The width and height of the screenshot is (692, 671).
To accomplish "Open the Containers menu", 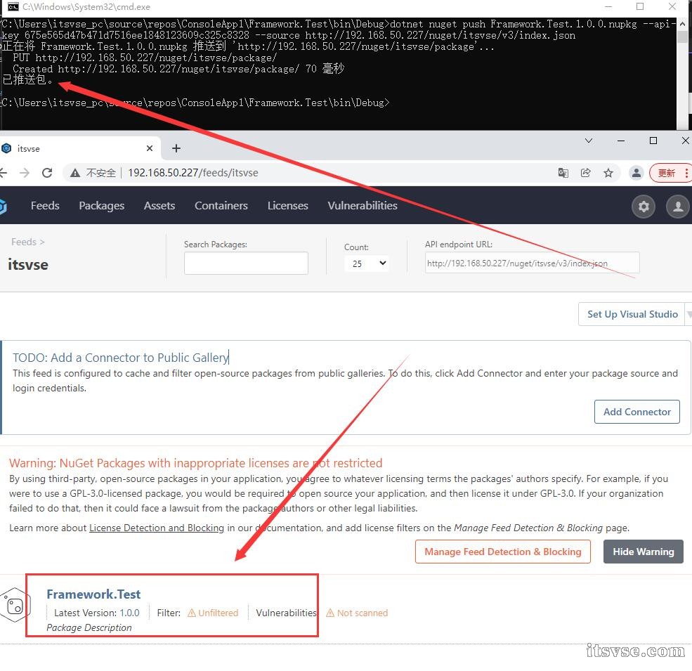I will coord(221,206).
